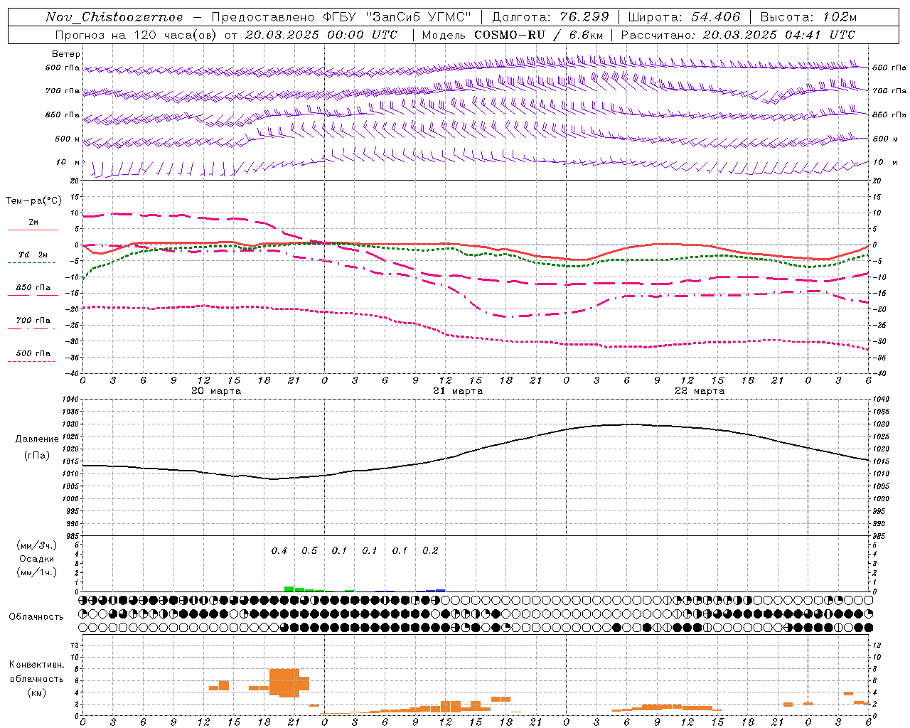The width and height of the screenshot is (910, 728).
Task: Click the 0.2 precipitation amount value
Action: 430,550
